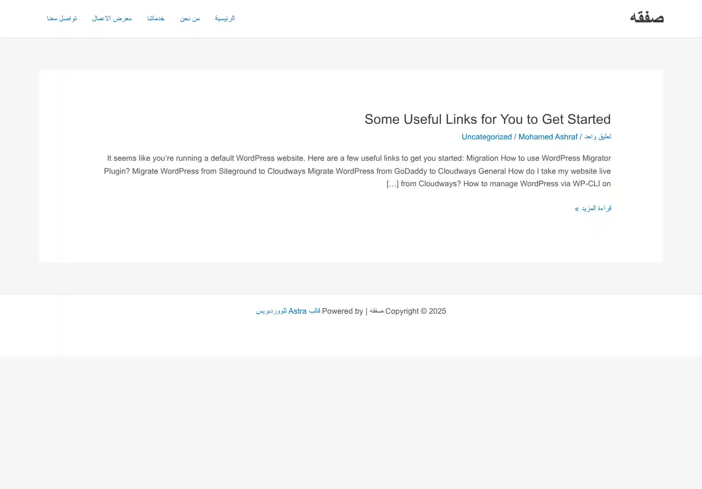Open the Astra theme footer link

297,311
